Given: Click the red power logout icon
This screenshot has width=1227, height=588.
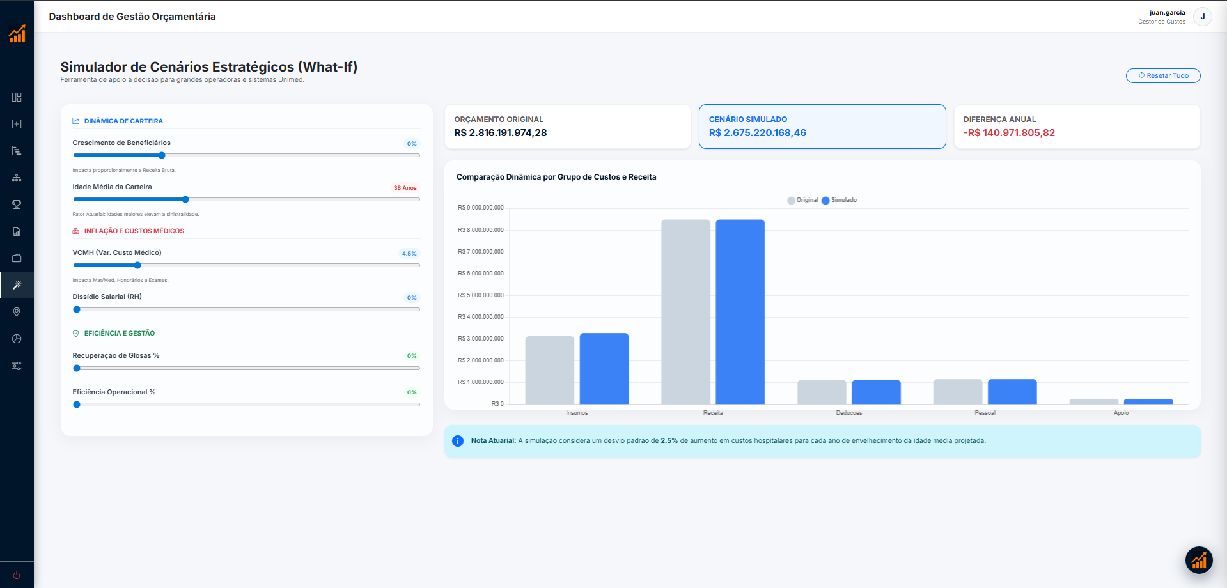Looking at the screenshot, I should pos(17,575).
